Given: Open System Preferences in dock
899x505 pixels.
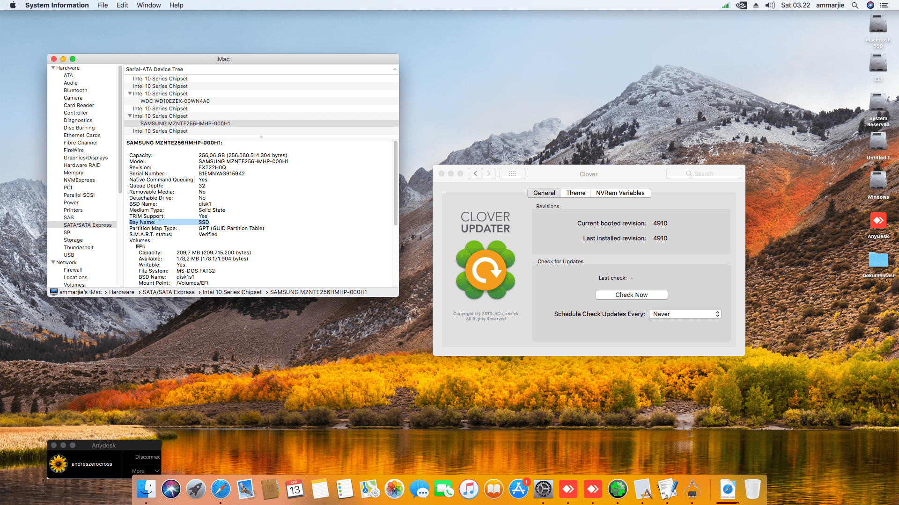Looking at the screenshot, I should [543, 490].
